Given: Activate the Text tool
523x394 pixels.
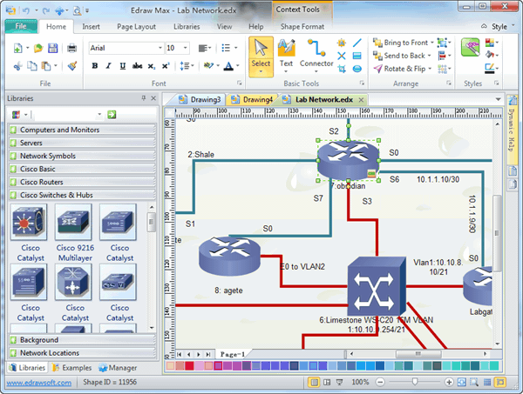Looking at the screenshot, I should point(286,53).
